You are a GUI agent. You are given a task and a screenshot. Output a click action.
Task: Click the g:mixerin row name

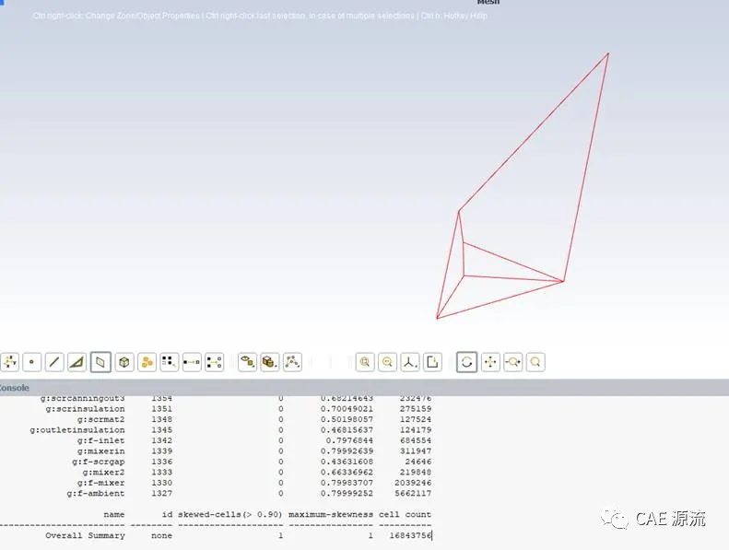100,451
